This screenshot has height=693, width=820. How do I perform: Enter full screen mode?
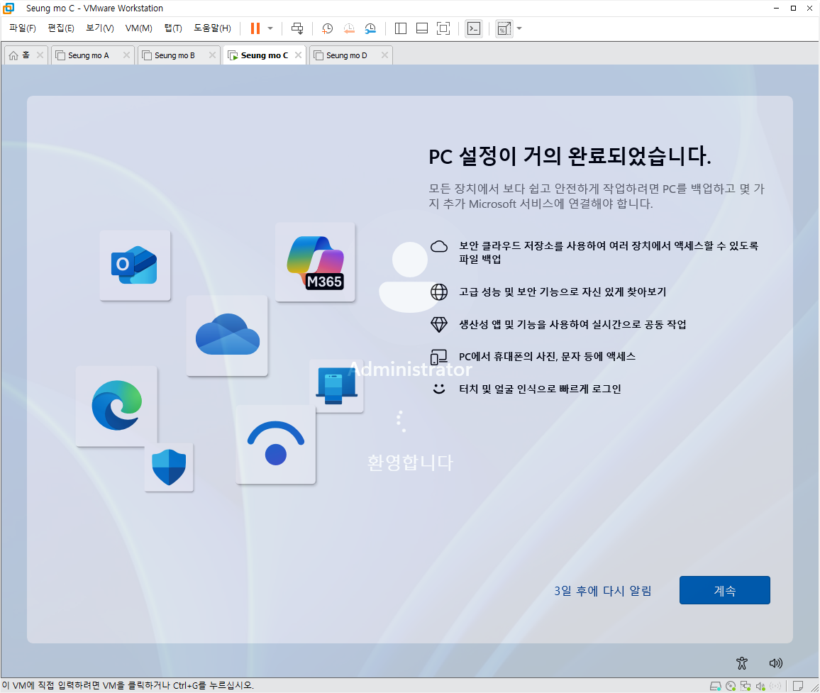click(443, 28)
